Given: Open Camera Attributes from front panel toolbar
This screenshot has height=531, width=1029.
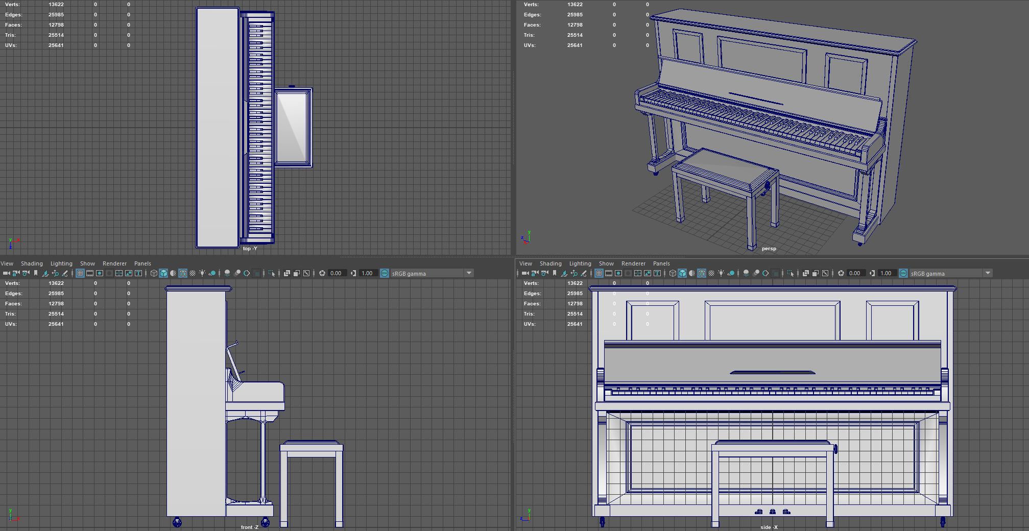Looking at the screenshot, I should coord(26,273).
